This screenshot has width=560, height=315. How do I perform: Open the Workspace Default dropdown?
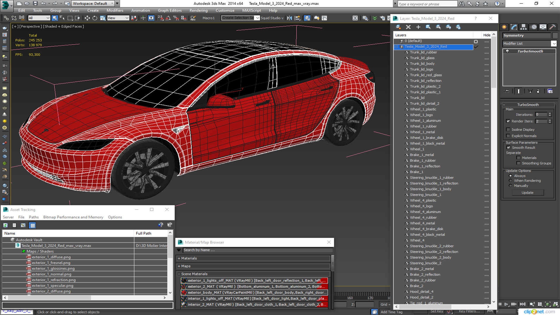pos(112,3)
